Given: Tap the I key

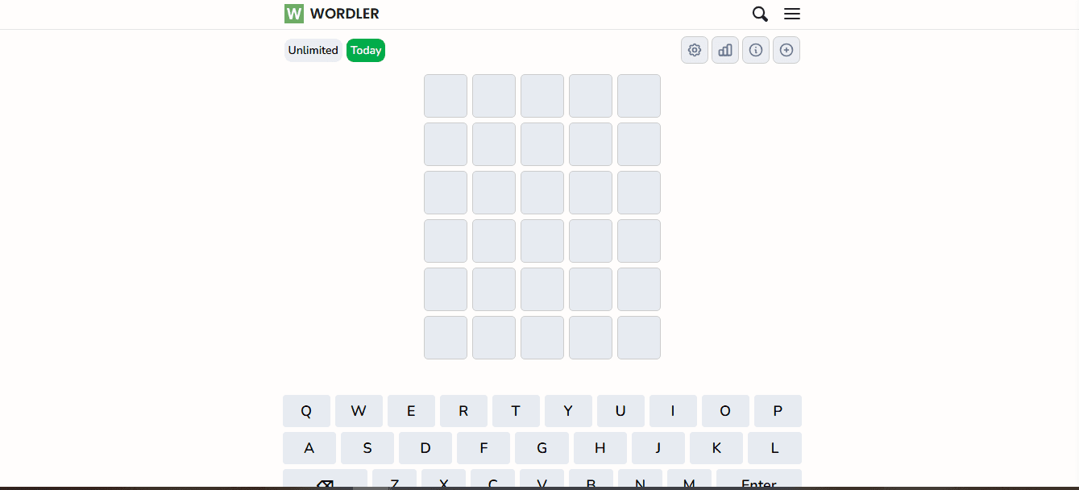Looking at the screenshot, I should click(x=673, y=411).
